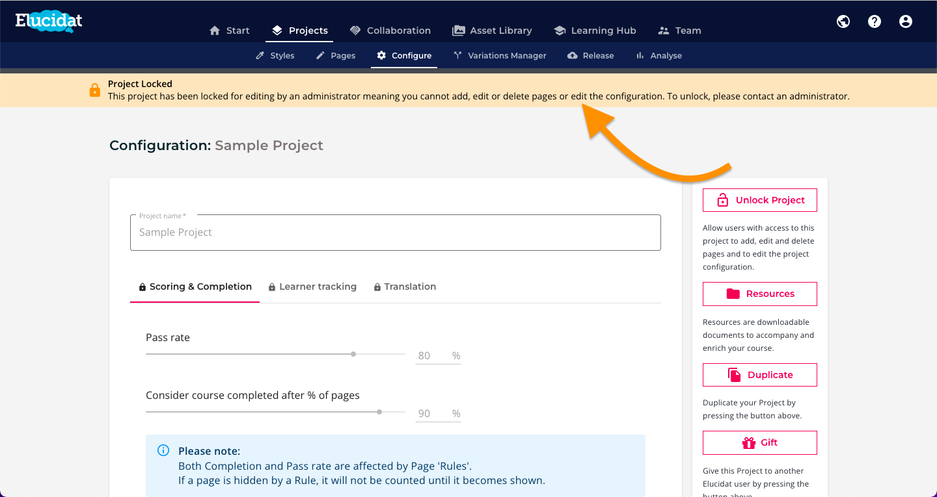
Task: Click the Project name input field
Action: [396, 233]
